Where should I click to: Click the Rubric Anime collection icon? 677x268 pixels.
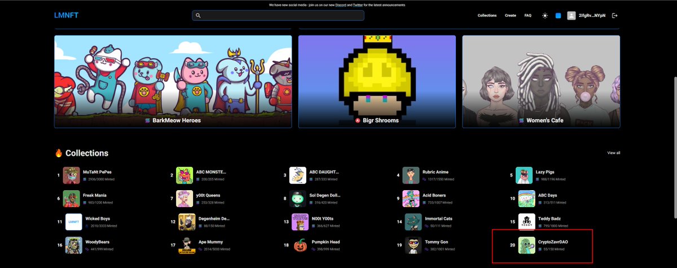tap(411, 175)
